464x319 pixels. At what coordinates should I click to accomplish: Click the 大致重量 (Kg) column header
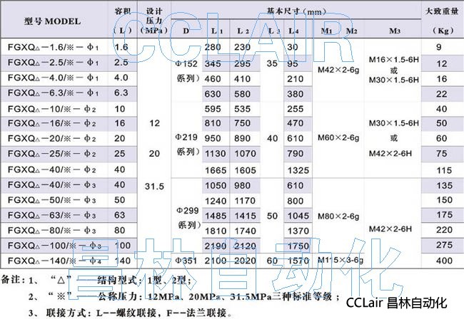tap(438, 21)
